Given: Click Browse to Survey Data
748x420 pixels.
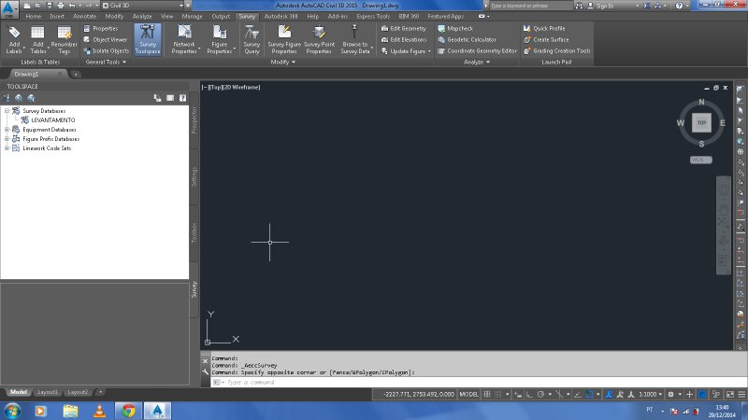Looking at the screenshot, I should pos(355,43).
